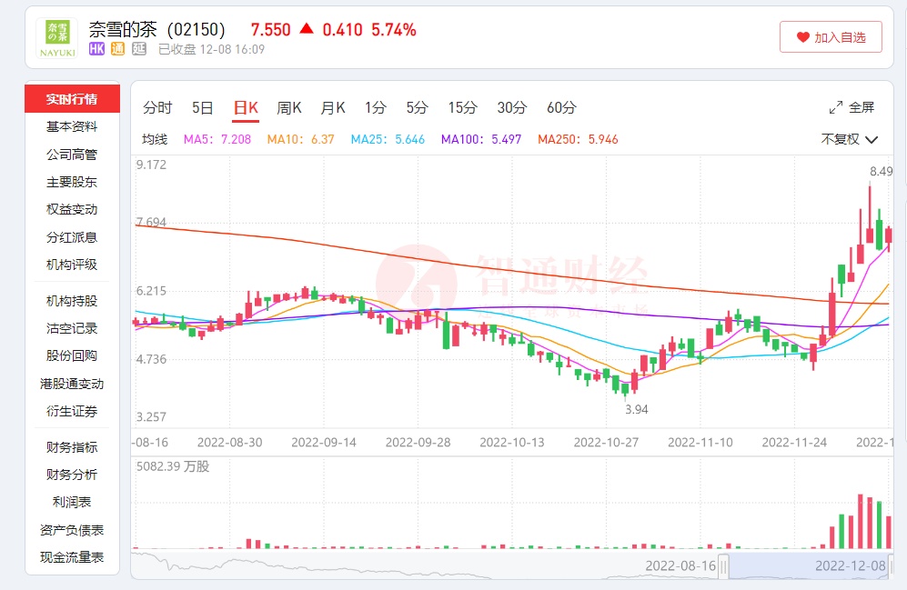Open 资产负债表 balance sheet page
Screen dimensions: 907x590
[72, 530]
